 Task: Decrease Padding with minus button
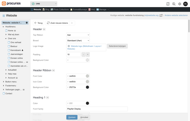tap(84, 55)
